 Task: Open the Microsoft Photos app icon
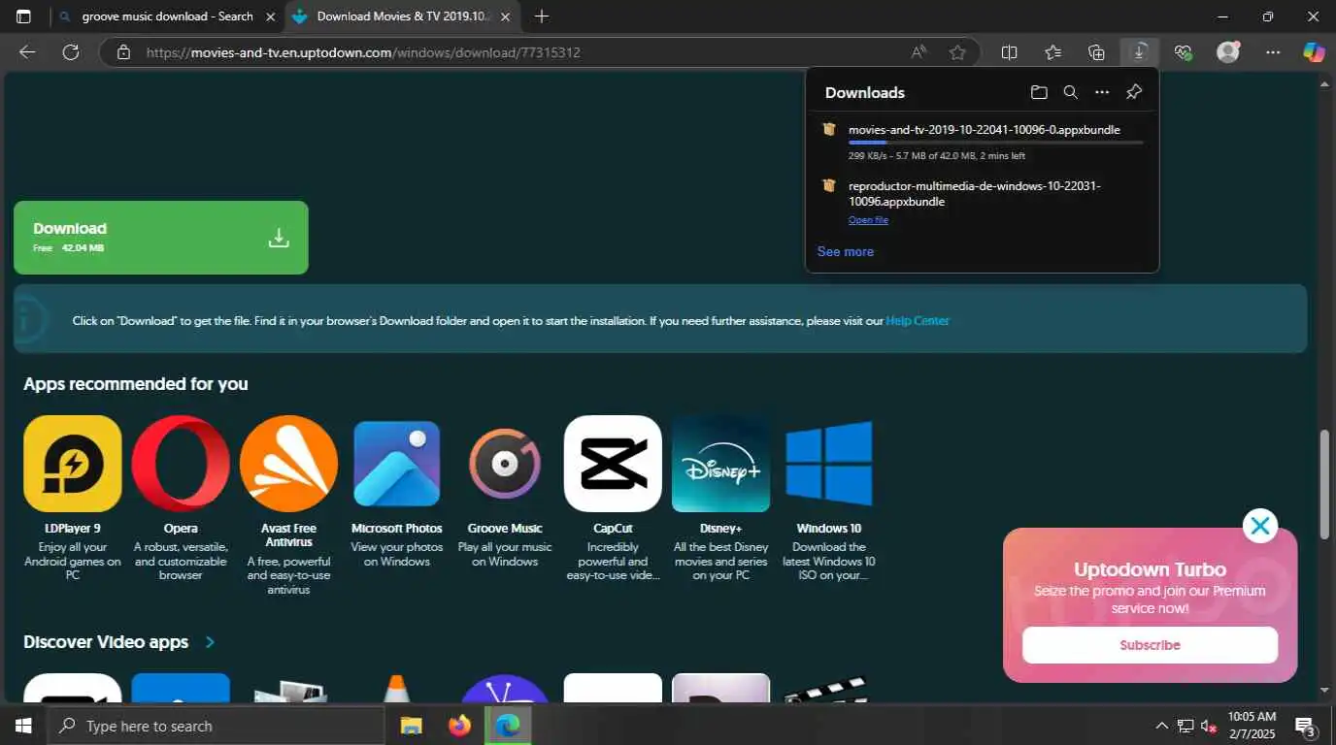(396, 464)
